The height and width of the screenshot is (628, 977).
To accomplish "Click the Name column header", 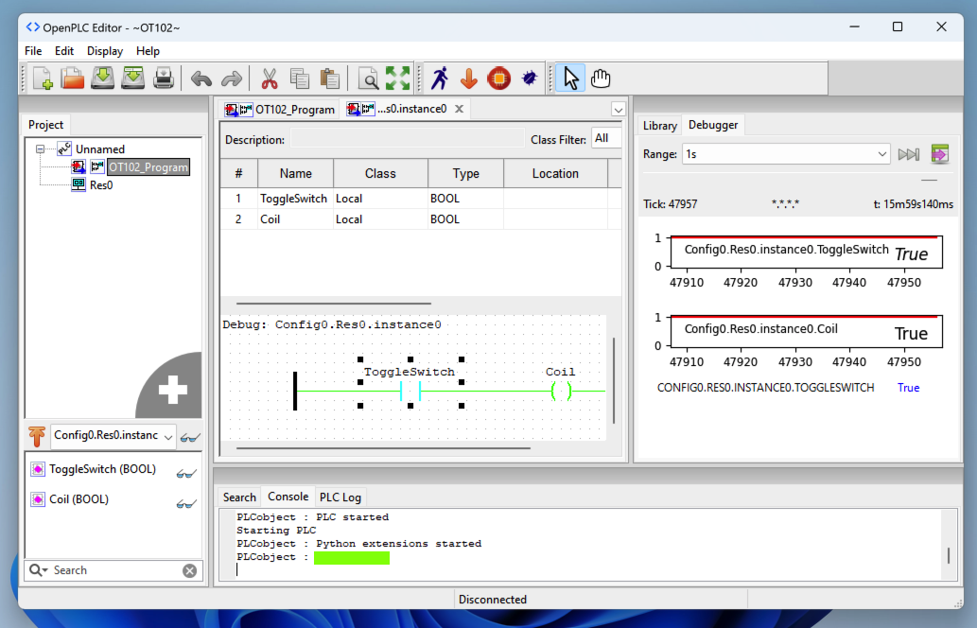I will pos(295,174).
